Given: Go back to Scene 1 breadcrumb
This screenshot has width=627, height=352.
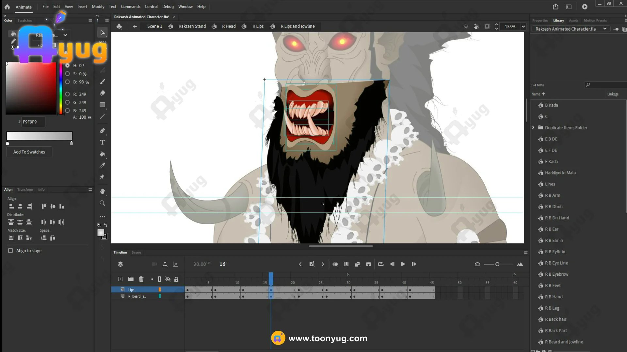Looking at the screenshot, I should pos(154,26).
